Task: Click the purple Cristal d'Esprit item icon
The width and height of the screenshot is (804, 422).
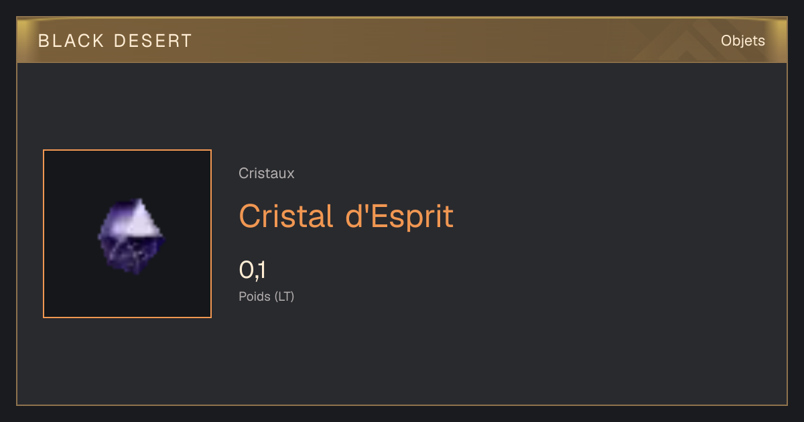Action: (x=131, y=236)
